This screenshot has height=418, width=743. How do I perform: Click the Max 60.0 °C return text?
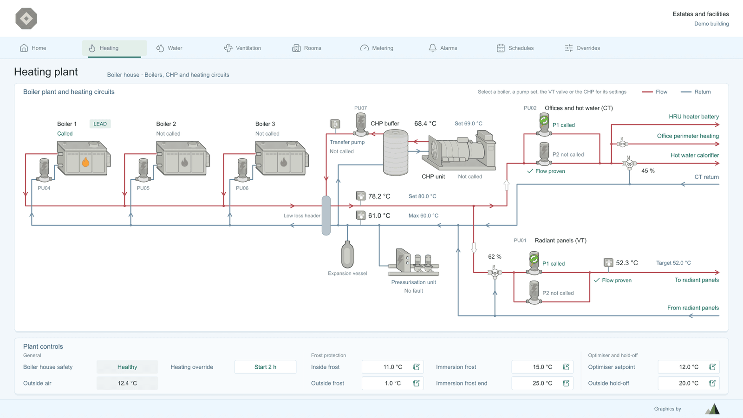point(423,216)
